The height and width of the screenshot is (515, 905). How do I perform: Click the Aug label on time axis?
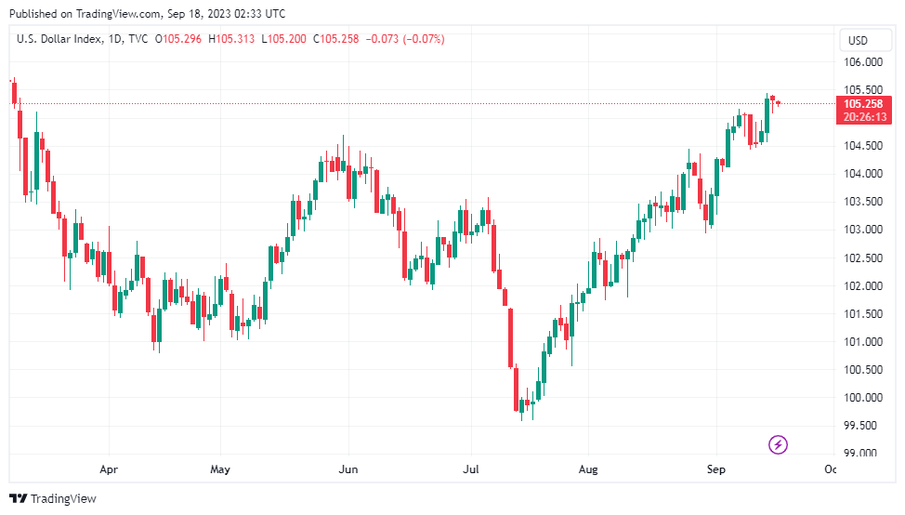click(x=586, y=469)
